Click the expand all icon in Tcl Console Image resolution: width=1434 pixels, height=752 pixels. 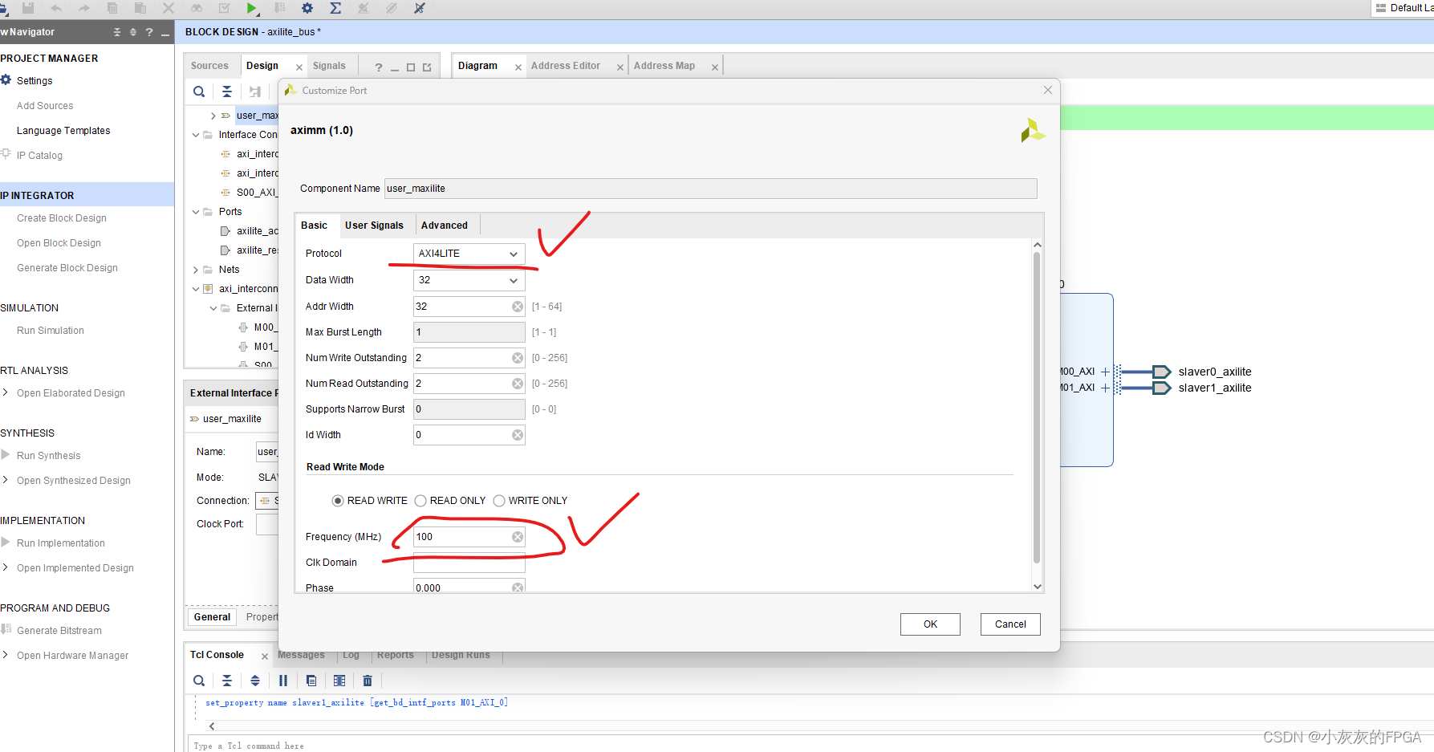[255, 681]
